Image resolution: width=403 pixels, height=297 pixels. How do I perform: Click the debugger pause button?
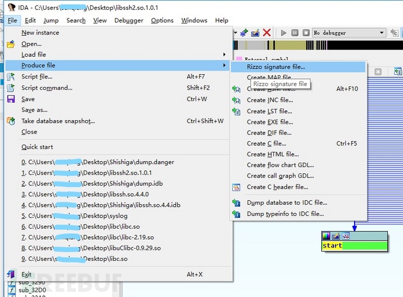click(295, 33)
